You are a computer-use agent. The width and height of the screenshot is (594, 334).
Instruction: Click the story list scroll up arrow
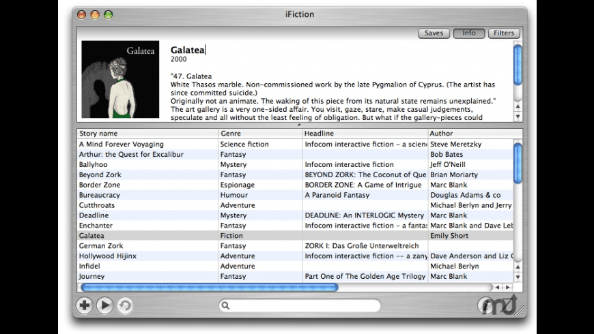tap(518, 267)
